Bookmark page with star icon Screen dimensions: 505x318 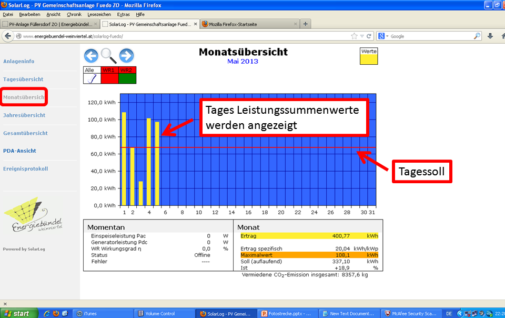point(355,36)
